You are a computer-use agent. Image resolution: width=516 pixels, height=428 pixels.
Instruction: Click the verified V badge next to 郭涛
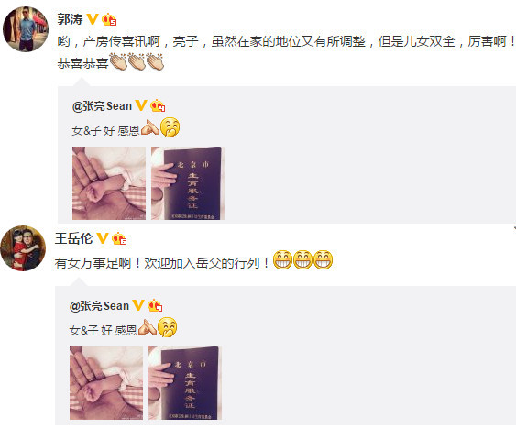click(x=93, y=19)
